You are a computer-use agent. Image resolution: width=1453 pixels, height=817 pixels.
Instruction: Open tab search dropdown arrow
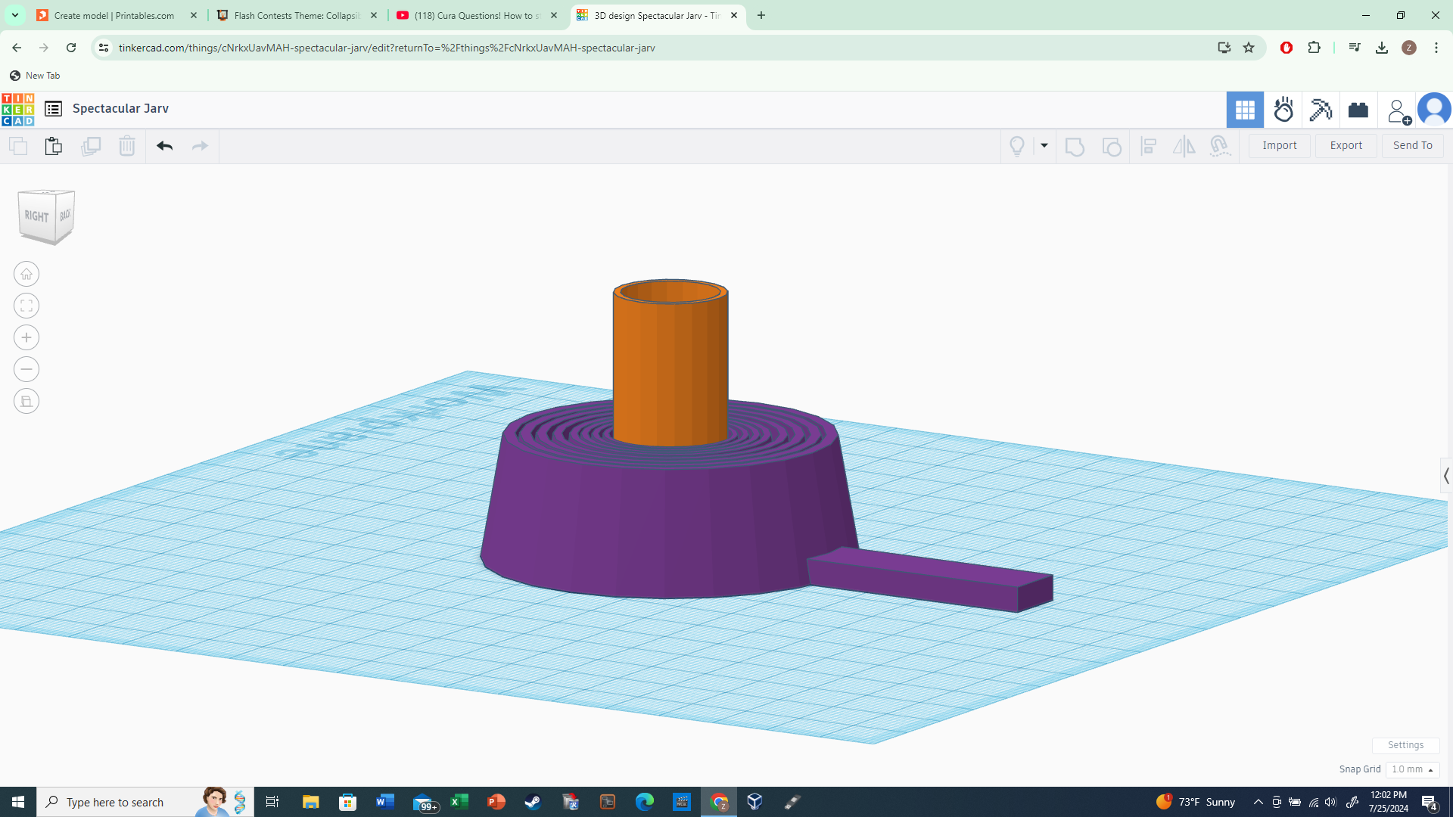[x=14, y=15]
